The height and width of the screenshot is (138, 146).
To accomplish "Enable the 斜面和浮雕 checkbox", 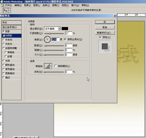I will [x=4, y=48].
